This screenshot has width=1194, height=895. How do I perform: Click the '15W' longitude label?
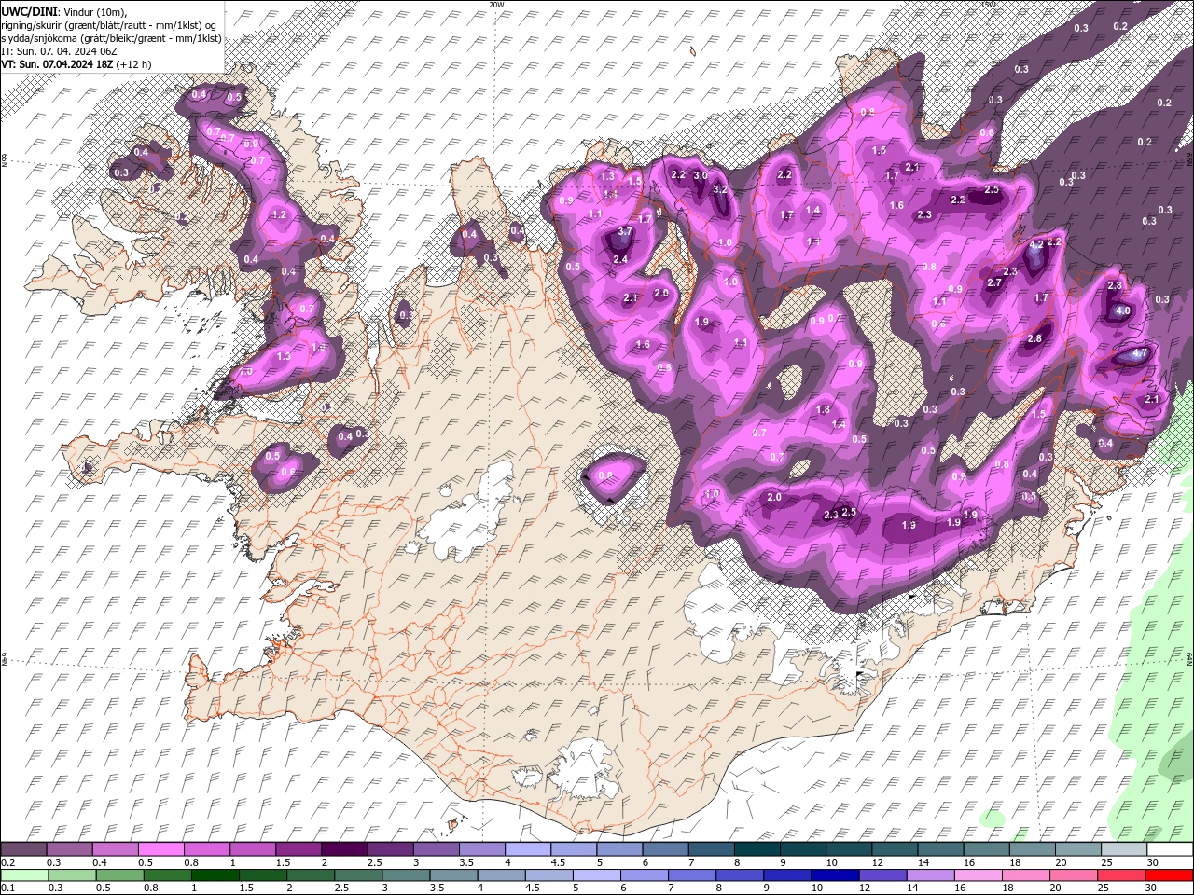tap(988, 5)
